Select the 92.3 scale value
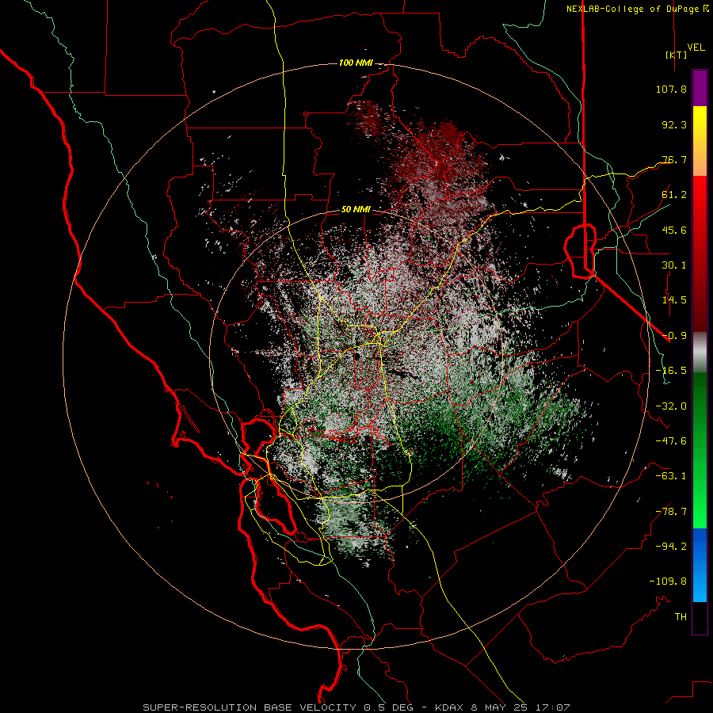 click(x=674, y=124)
